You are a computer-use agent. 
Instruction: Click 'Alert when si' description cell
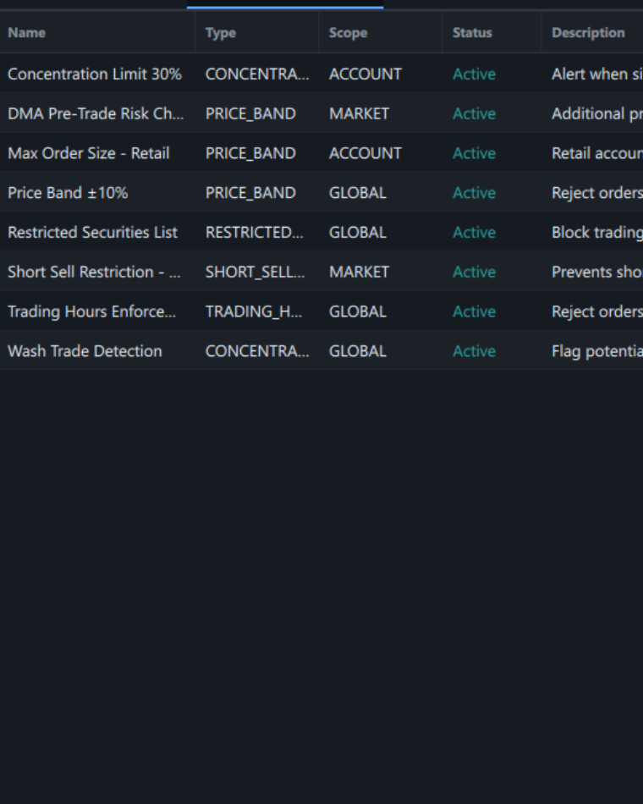pos(596,74)
